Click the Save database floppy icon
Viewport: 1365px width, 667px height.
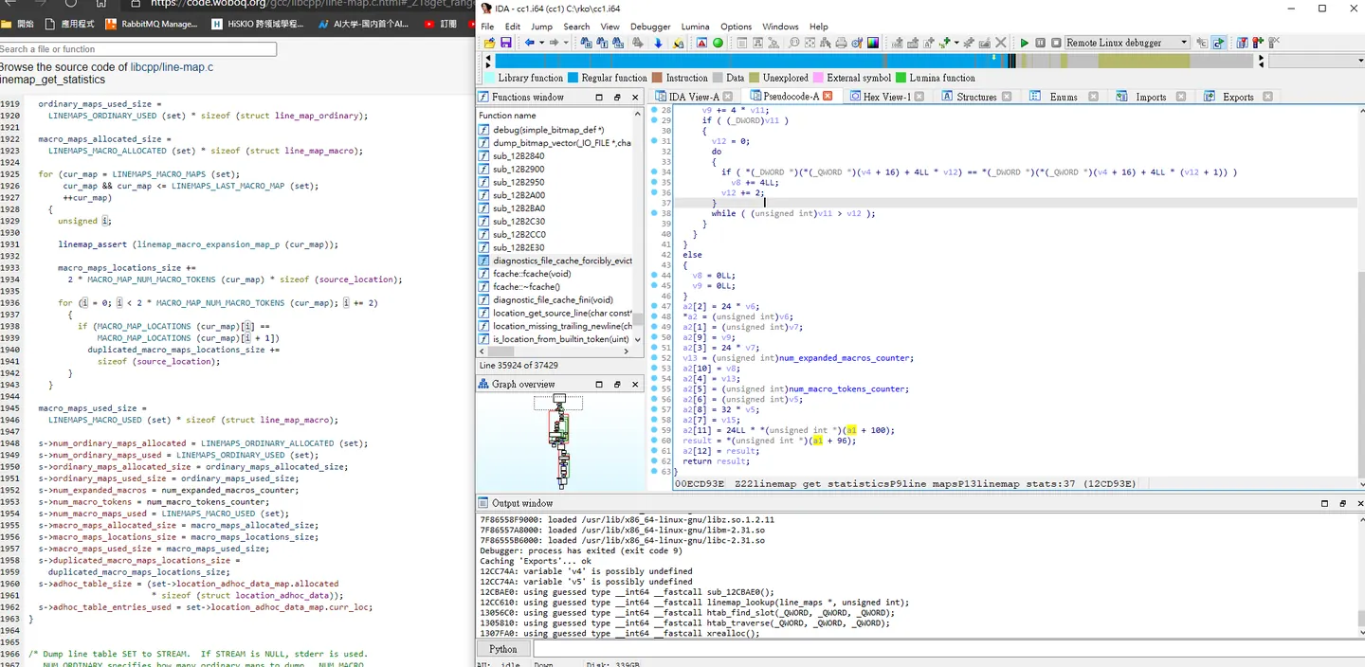coord(506,43)
